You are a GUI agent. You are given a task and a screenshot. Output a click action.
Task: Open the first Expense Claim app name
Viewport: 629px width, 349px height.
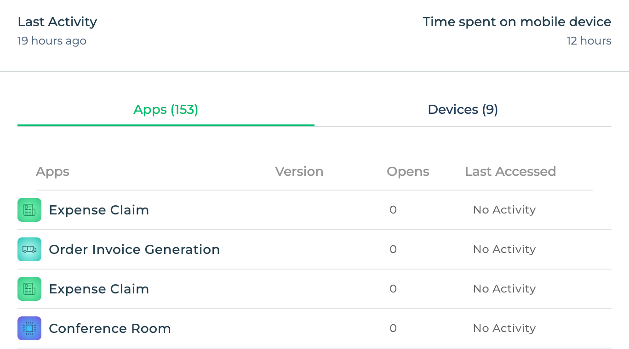[99, 210]
